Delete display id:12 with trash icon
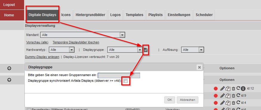The width and height of the screenshot is (261, 110). click(234, 89)
